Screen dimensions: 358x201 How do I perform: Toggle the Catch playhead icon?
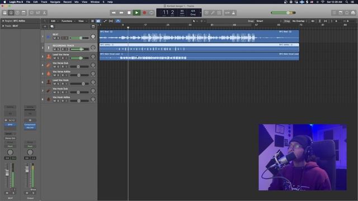[118, 21]
